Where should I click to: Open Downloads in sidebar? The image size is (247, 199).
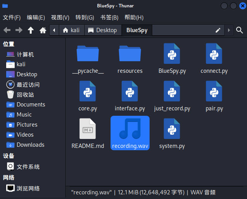(x=30, y=145)
